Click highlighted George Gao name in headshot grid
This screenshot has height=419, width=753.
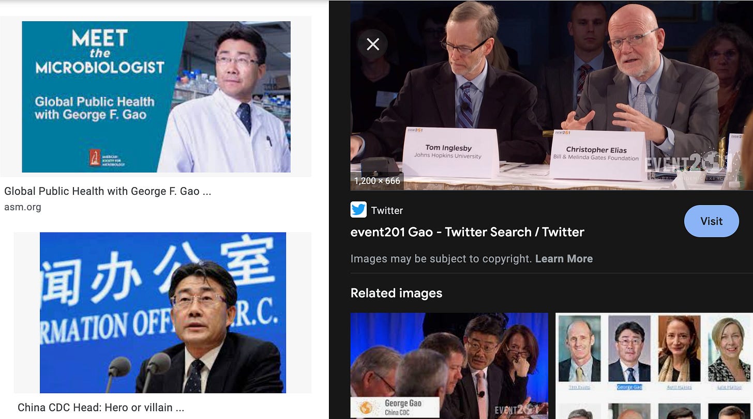point(629,387)
